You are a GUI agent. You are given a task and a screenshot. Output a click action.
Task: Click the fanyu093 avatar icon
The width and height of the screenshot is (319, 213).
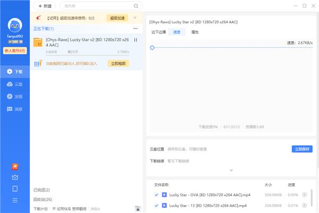click(x=15, y=25)
